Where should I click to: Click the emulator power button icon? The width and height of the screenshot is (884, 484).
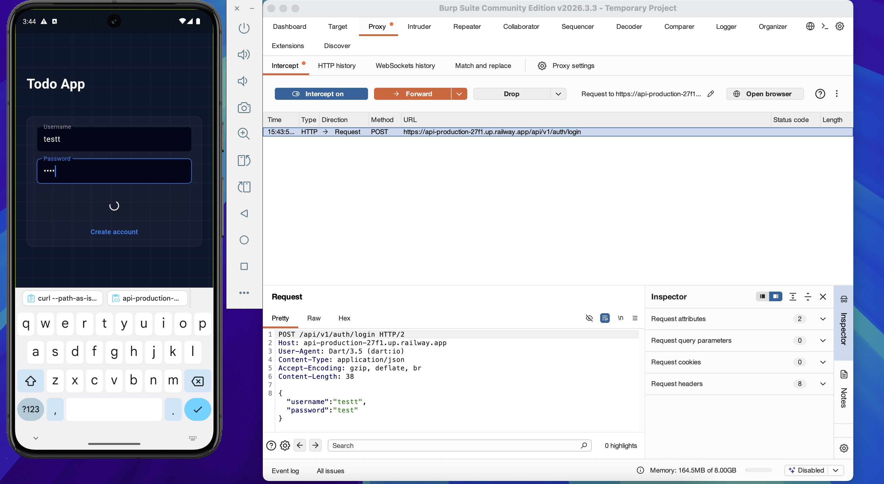point(244,28)
